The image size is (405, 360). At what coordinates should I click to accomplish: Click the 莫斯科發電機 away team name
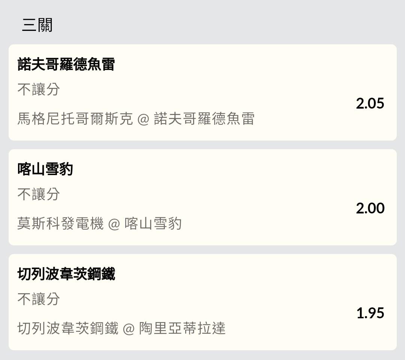[x=60, y=224]
